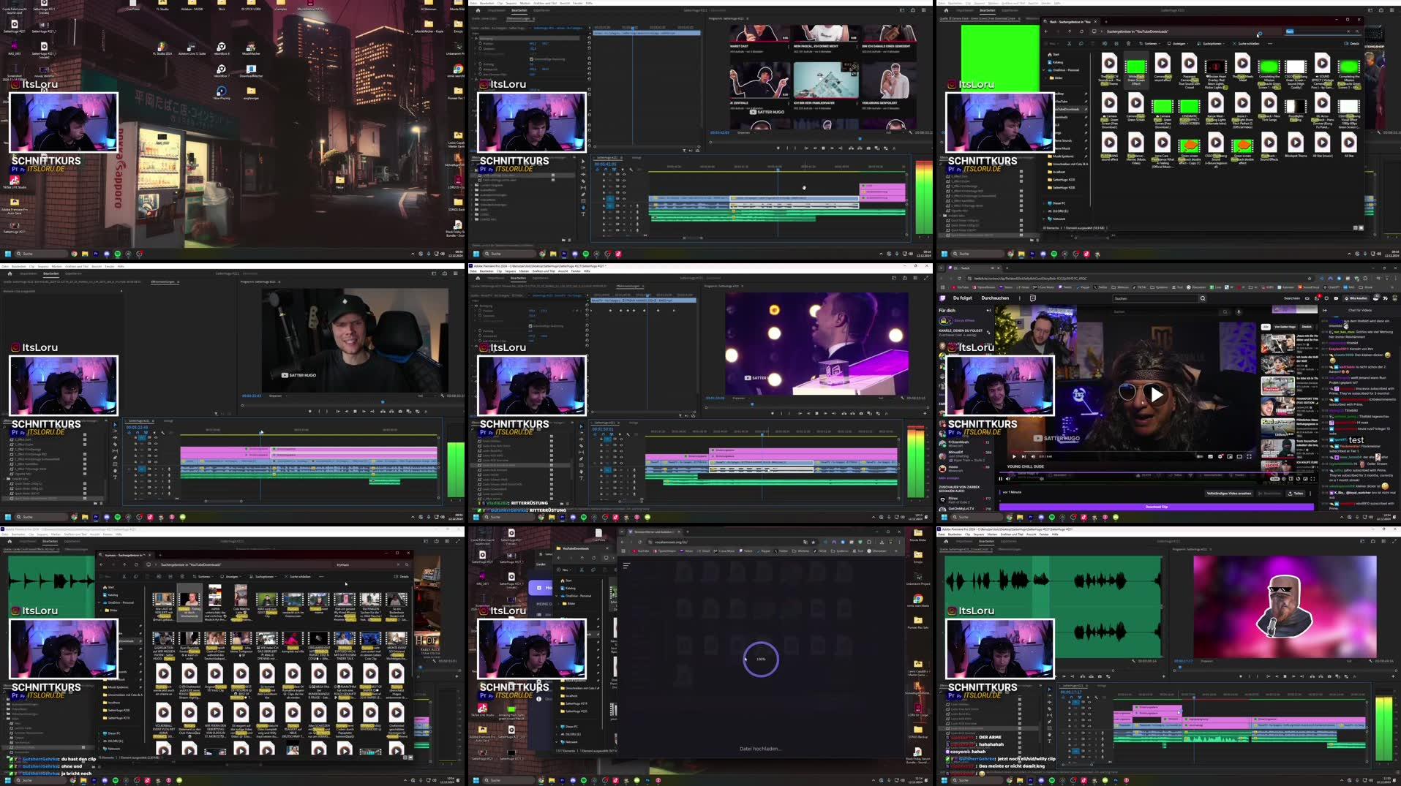Go back in the YouTubeDownloads Explorer window
This screenshot has width=1401, height=786.
click(1046, 31)
